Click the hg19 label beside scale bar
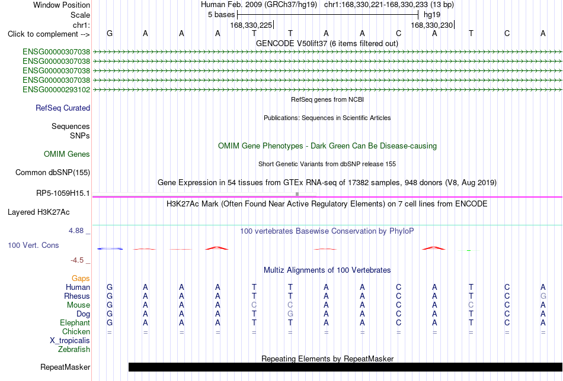Image resolution: width=563 pixels, height=381 pixels. point(432,15)
